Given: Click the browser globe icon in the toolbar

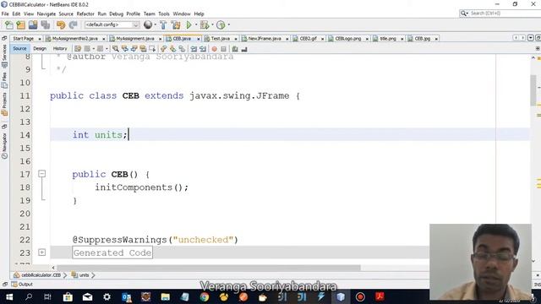Looking at the screenshot, I should click(148, 24).
